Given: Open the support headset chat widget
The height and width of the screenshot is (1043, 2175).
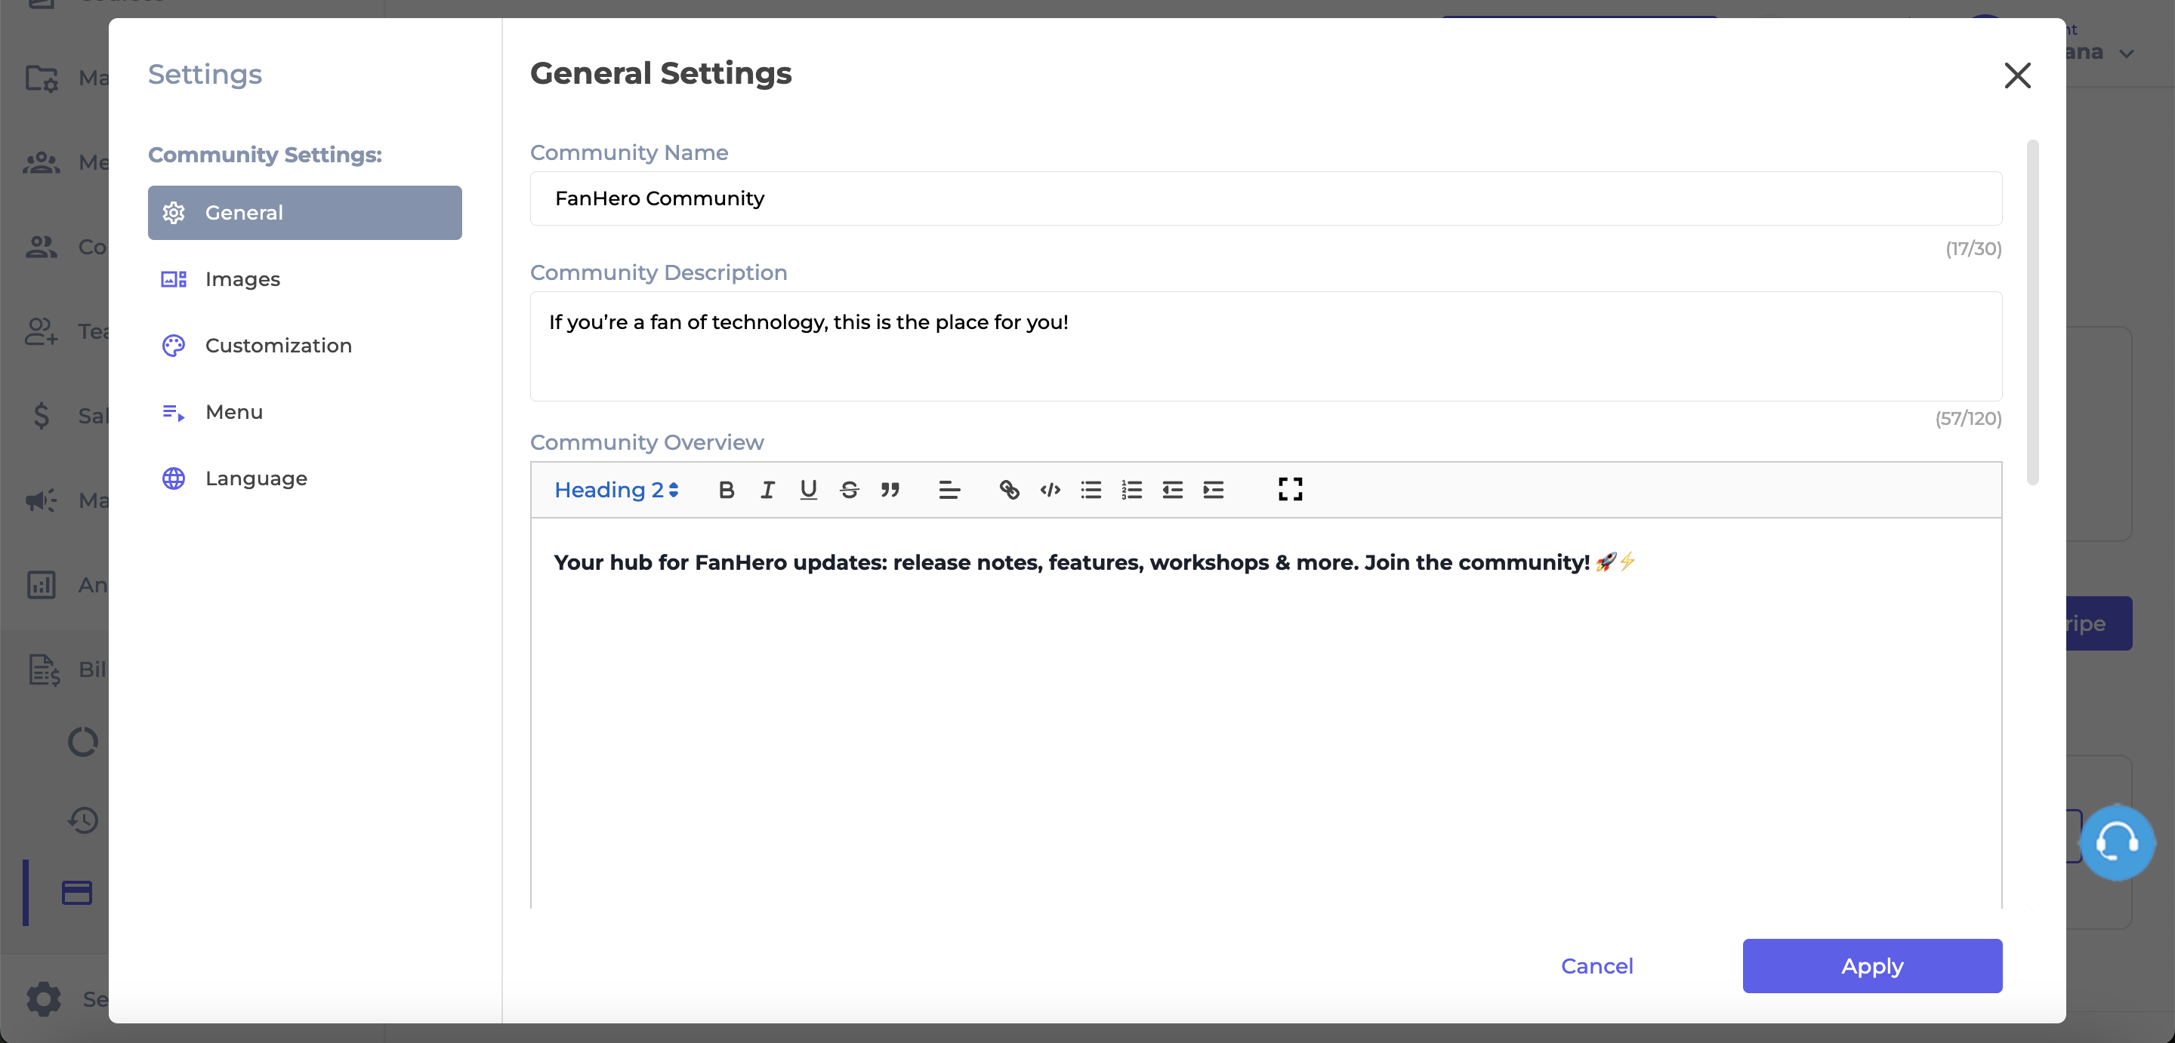Looking at the screenshot, I should tap(2117, 842).
